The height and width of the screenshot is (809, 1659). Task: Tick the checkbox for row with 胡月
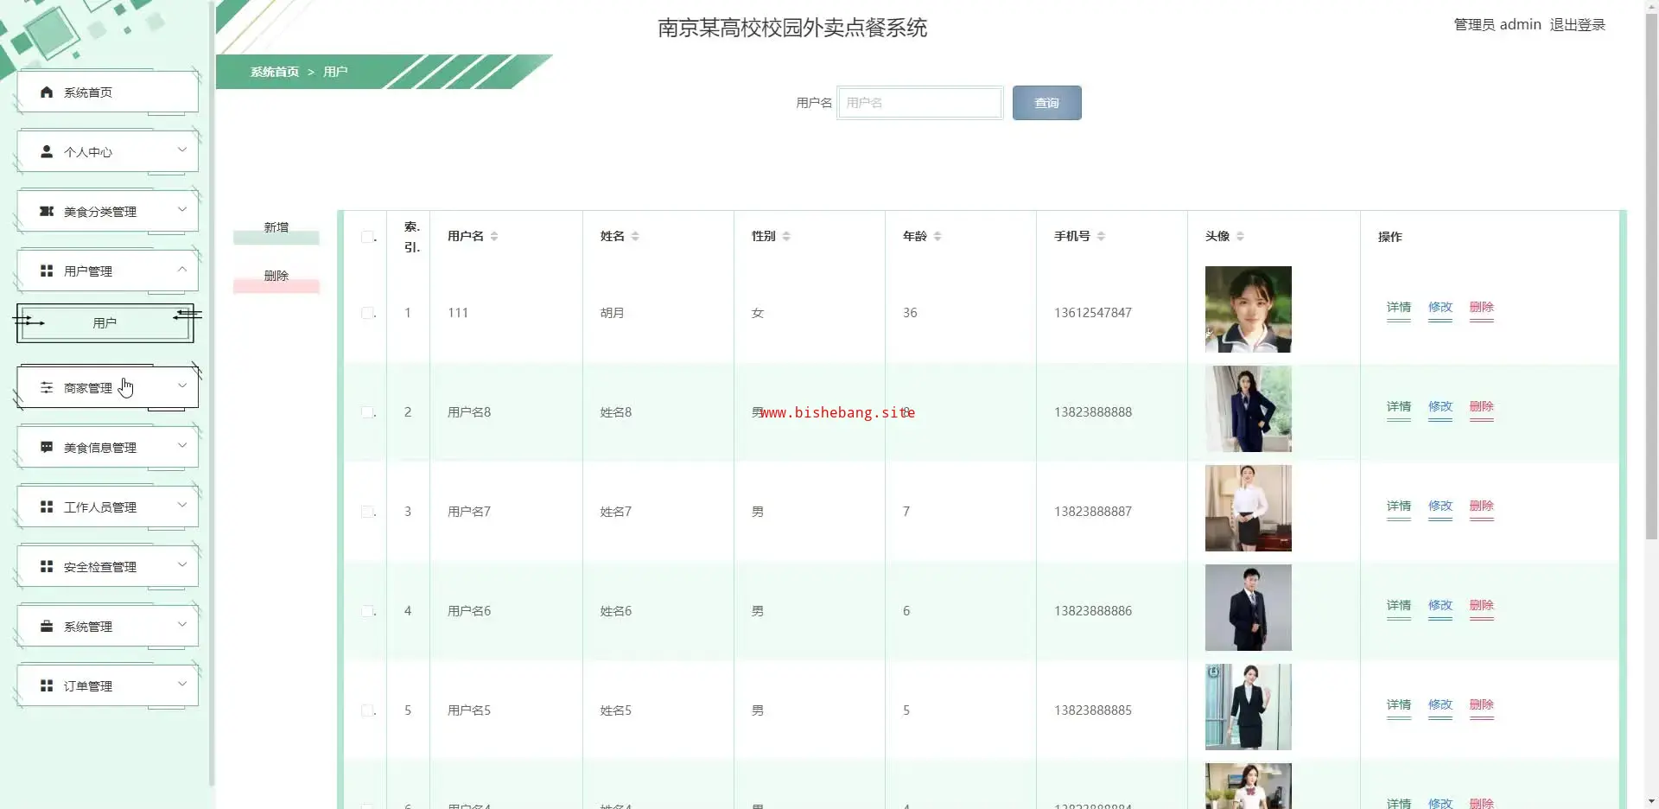click(x=367, y=313)
